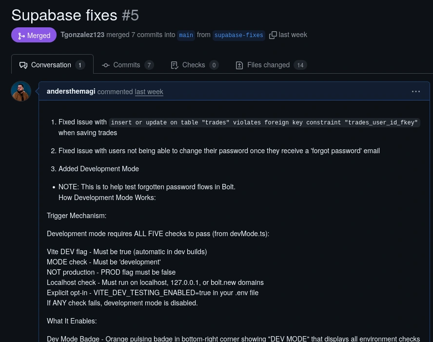This screenshot has width=433, height=342.
Task: Click the supabase-fixes branch label
Action: [x=238, y=35]
